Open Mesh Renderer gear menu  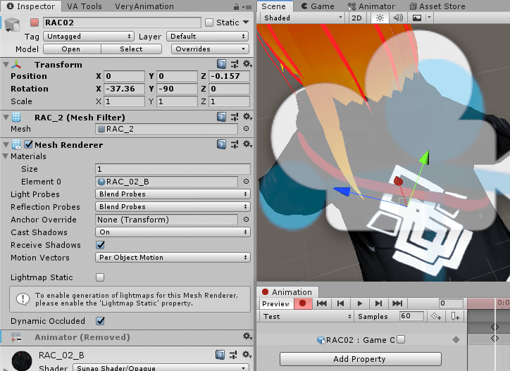(247, 144)
